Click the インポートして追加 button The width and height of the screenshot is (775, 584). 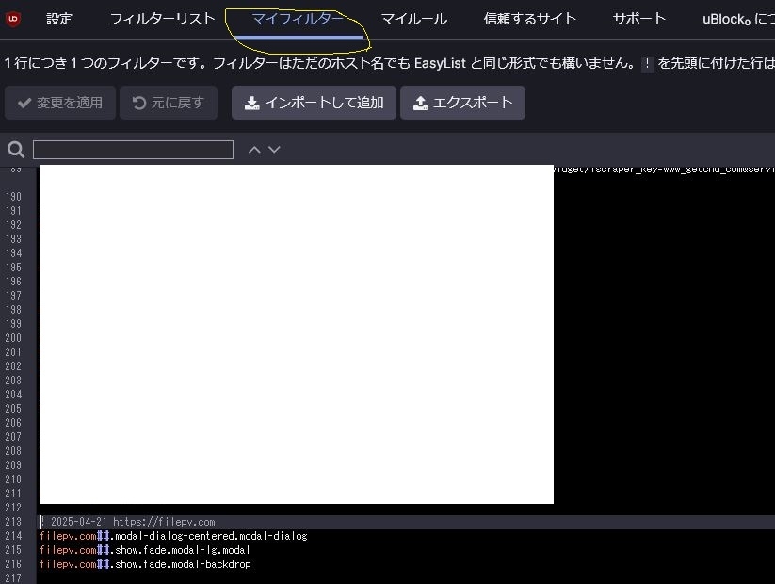[314, 103]
